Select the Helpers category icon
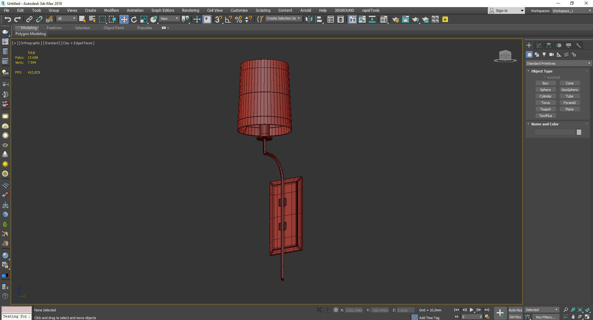The width and height of the screenshot is (593, 320). [559, 54]
